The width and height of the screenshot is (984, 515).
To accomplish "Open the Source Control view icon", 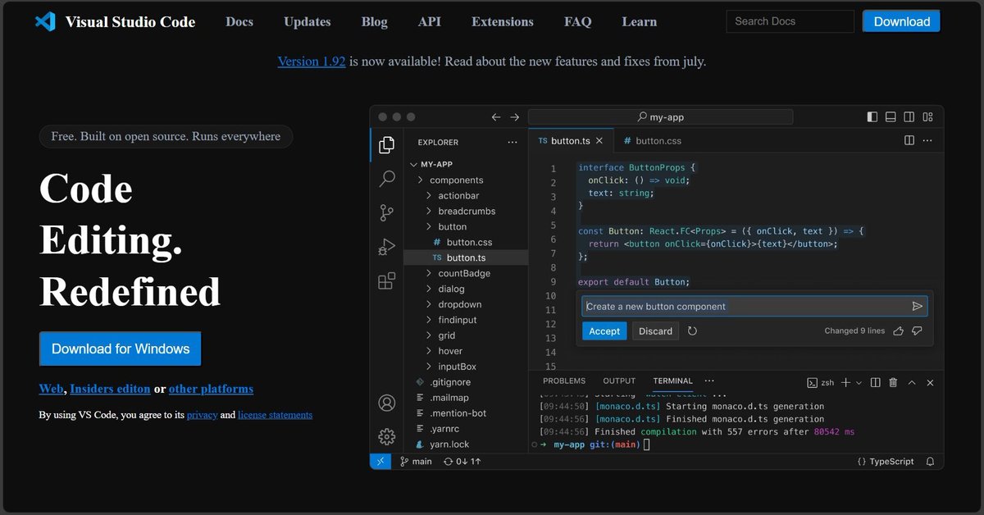I will point(387,213).
